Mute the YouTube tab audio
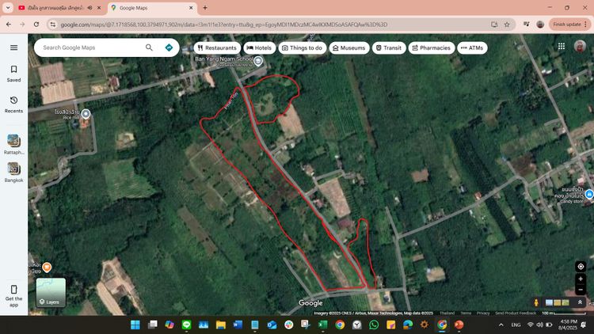594x334 pixels. point(88,8)
